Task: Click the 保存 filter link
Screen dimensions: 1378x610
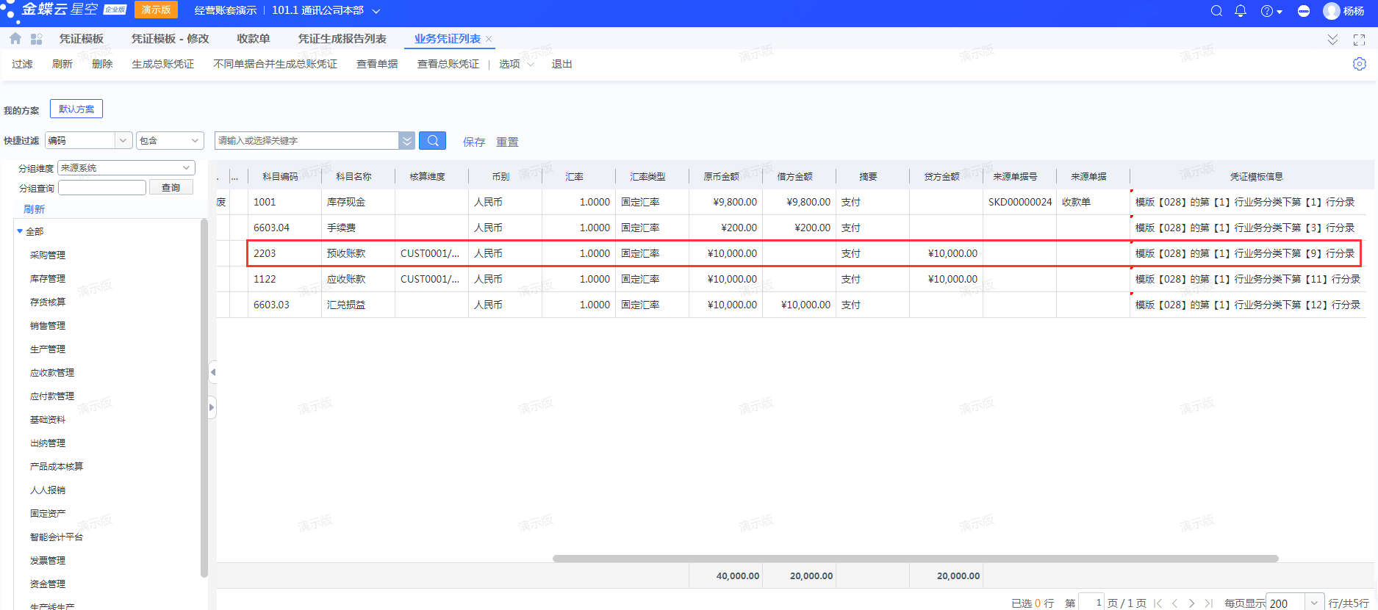Action: coord(474,142)
